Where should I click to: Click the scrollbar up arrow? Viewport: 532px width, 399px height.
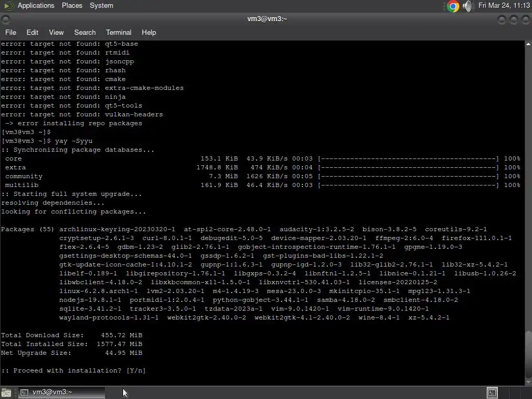(x=528, y=44)
